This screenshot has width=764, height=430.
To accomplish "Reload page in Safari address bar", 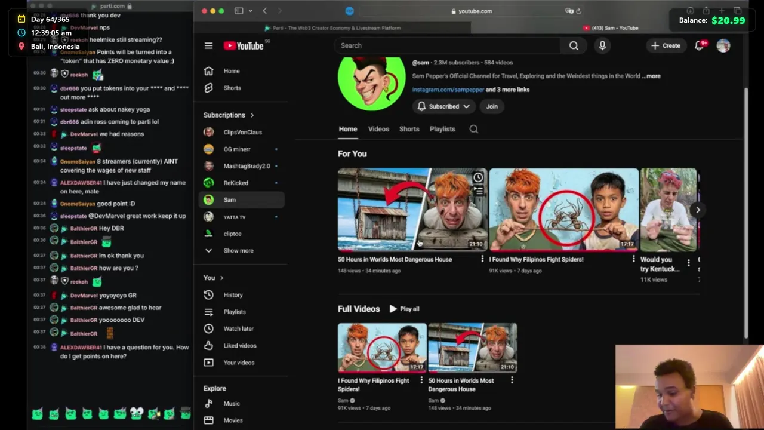I will pos(579,11).
